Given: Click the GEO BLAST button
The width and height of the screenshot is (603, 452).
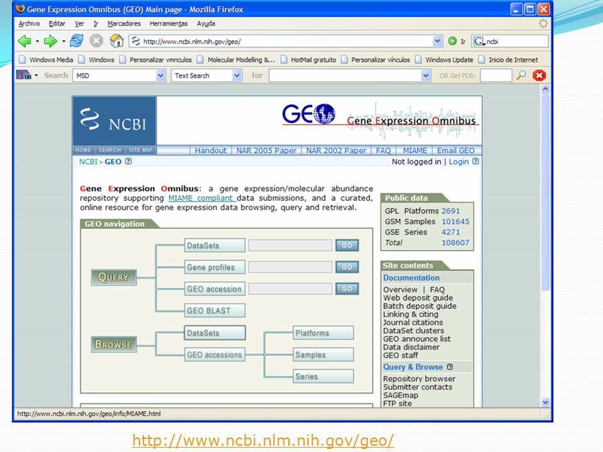Looking at the screenshot, I should click(215, 311).
